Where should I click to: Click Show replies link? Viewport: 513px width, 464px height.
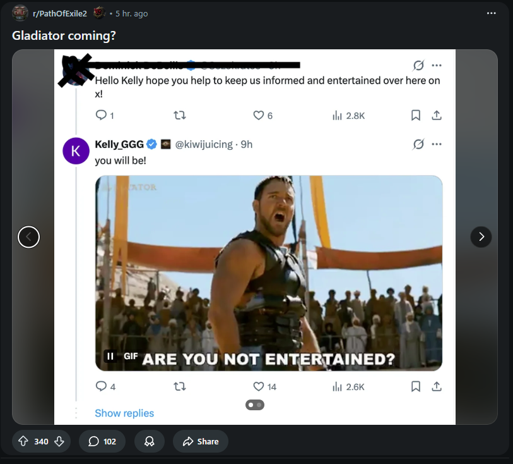pyautogui.click(x=124, y=413)
